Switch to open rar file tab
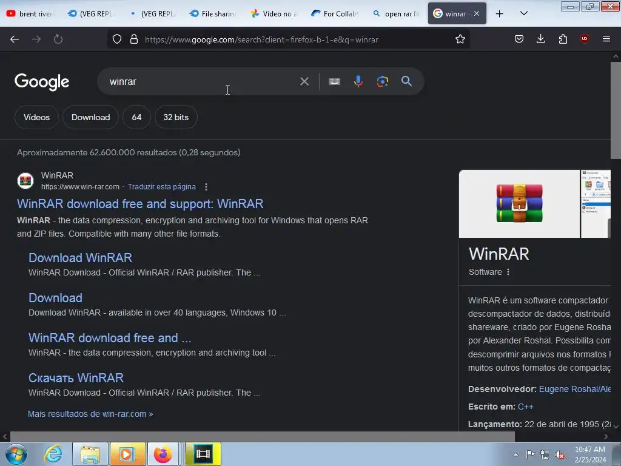Viewport: 621px width, 466px height. [x=396, y=13]
